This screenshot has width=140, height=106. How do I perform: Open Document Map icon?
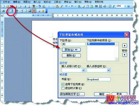(109, 6)
